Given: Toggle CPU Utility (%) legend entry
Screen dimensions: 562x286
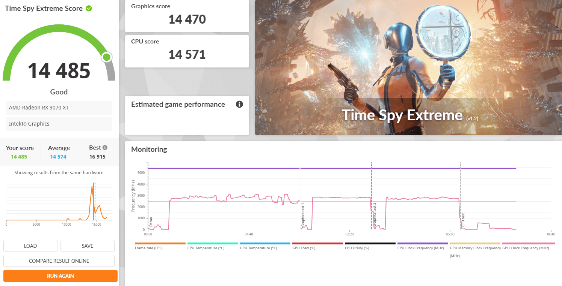Looking at the screenshot, I should click(x=370, y=246).
